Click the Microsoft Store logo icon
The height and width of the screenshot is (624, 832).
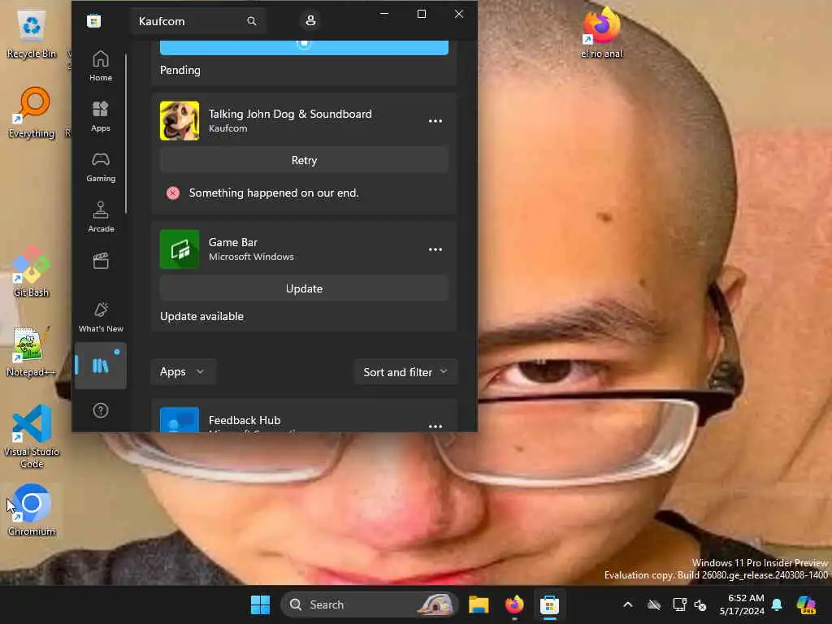click(94, 21)
